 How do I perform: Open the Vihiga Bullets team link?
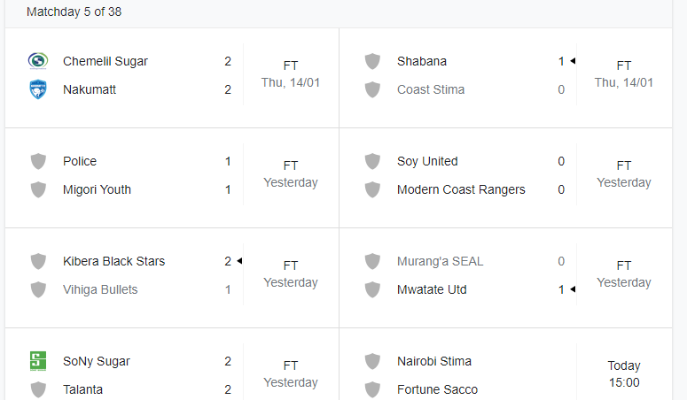(x=100, y=289)
